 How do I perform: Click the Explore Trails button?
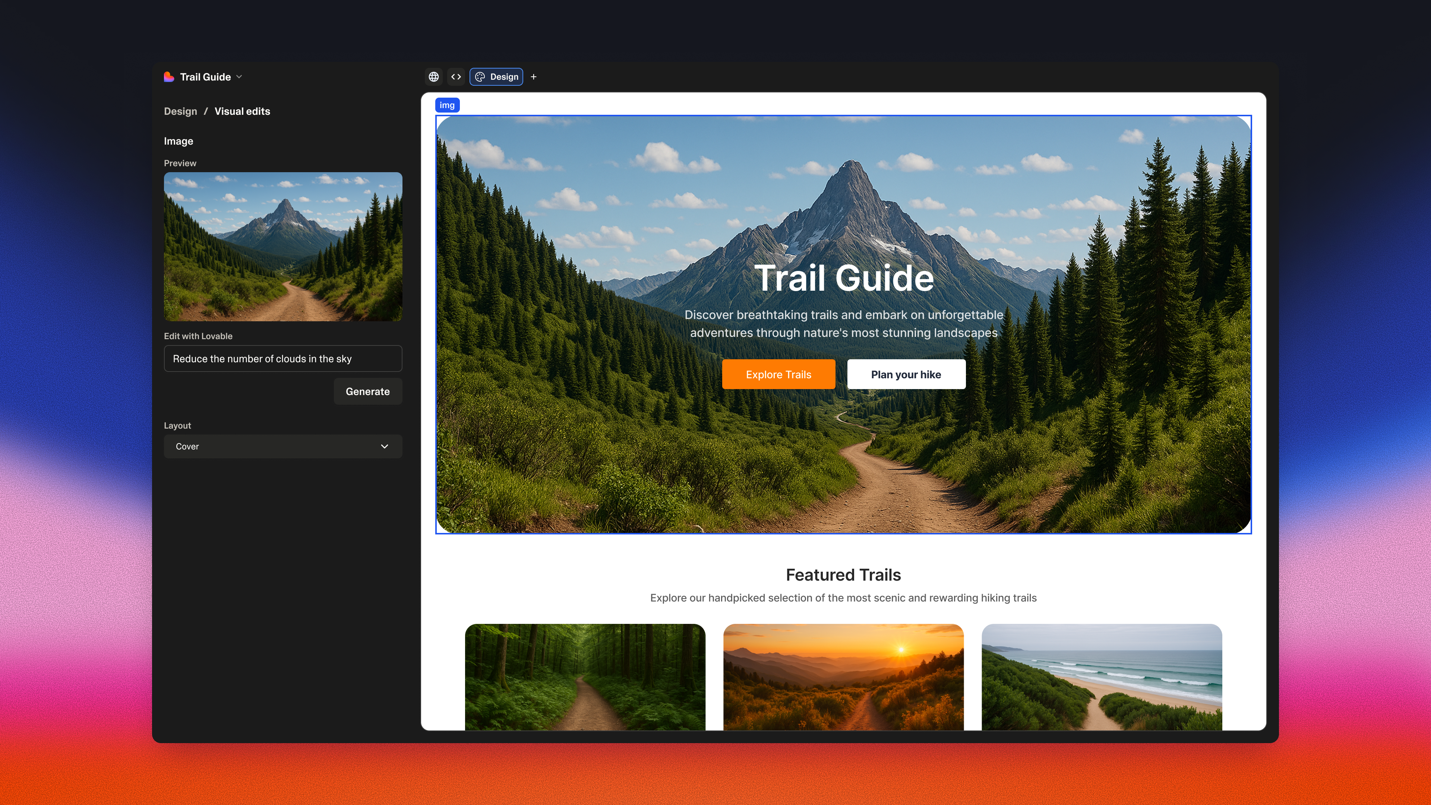point(778,375)
